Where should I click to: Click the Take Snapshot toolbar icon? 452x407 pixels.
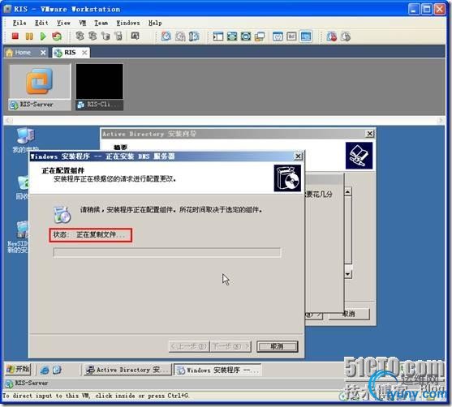pos(166,36)
